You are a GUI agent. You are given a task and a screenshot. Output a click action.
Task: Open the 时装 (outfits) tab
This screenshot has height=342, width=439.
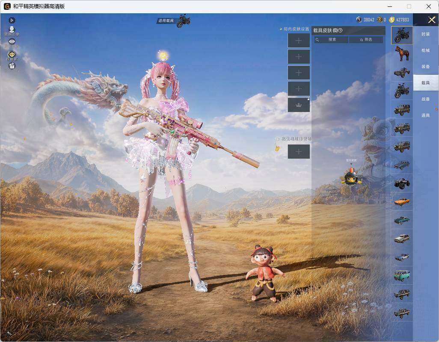(426, 34)
